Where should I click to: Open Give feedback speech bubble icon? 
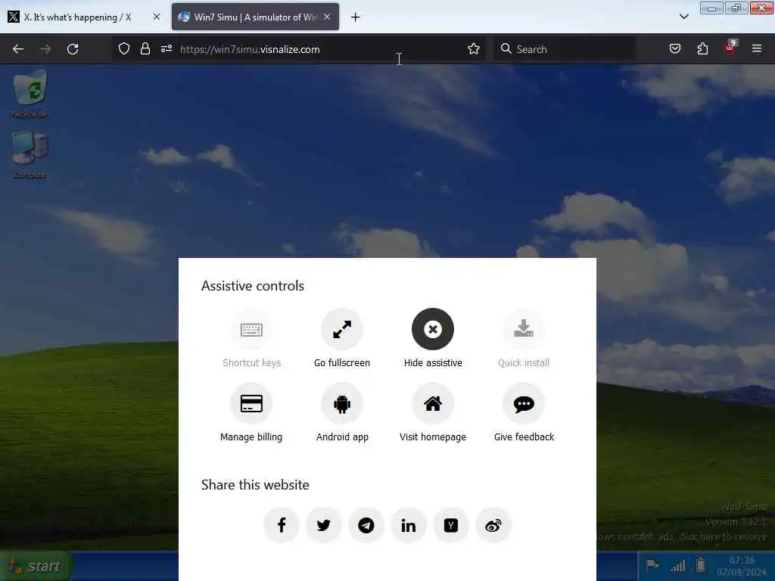tap(524, 404)
